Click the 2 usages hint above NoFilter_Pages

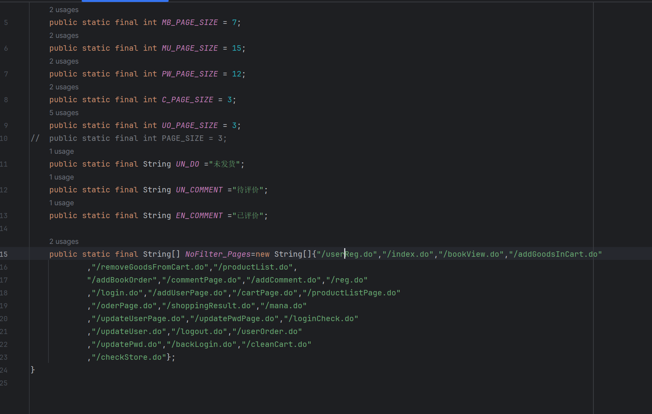point(64,242)
